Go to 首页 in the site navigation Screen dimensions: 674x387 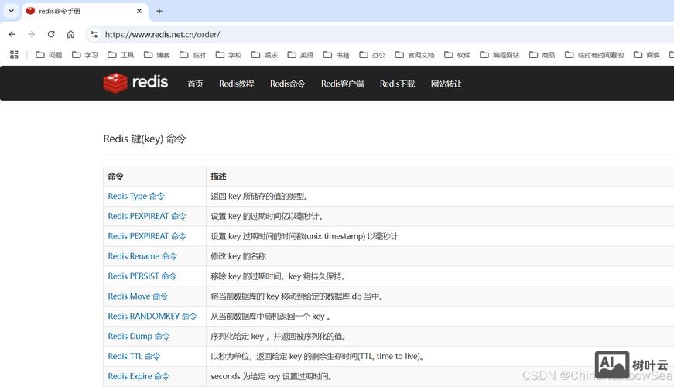[x=195, y=84]
